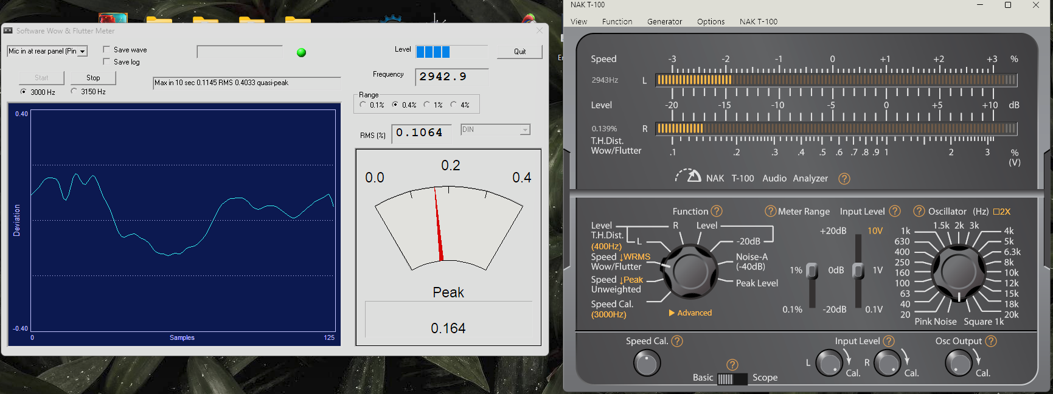This screenshot has height=394, width=1053.
Task: Click the empty text field beside Save wave
Action: (x=240, y=52)
